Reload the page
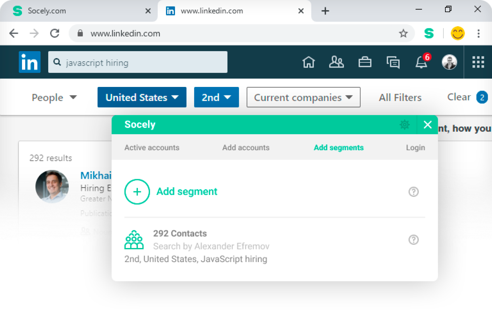This screenshot has height=310, width=492. click(55, 33)
